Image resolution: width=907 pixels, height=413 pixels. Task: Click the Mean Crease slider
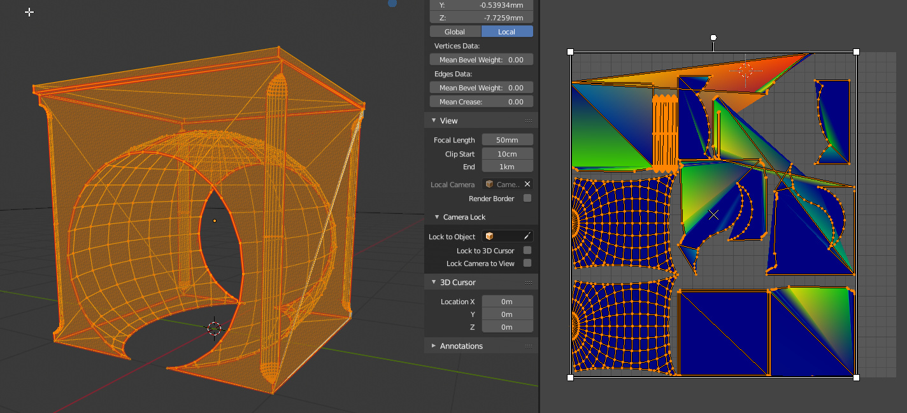point(481,101)
